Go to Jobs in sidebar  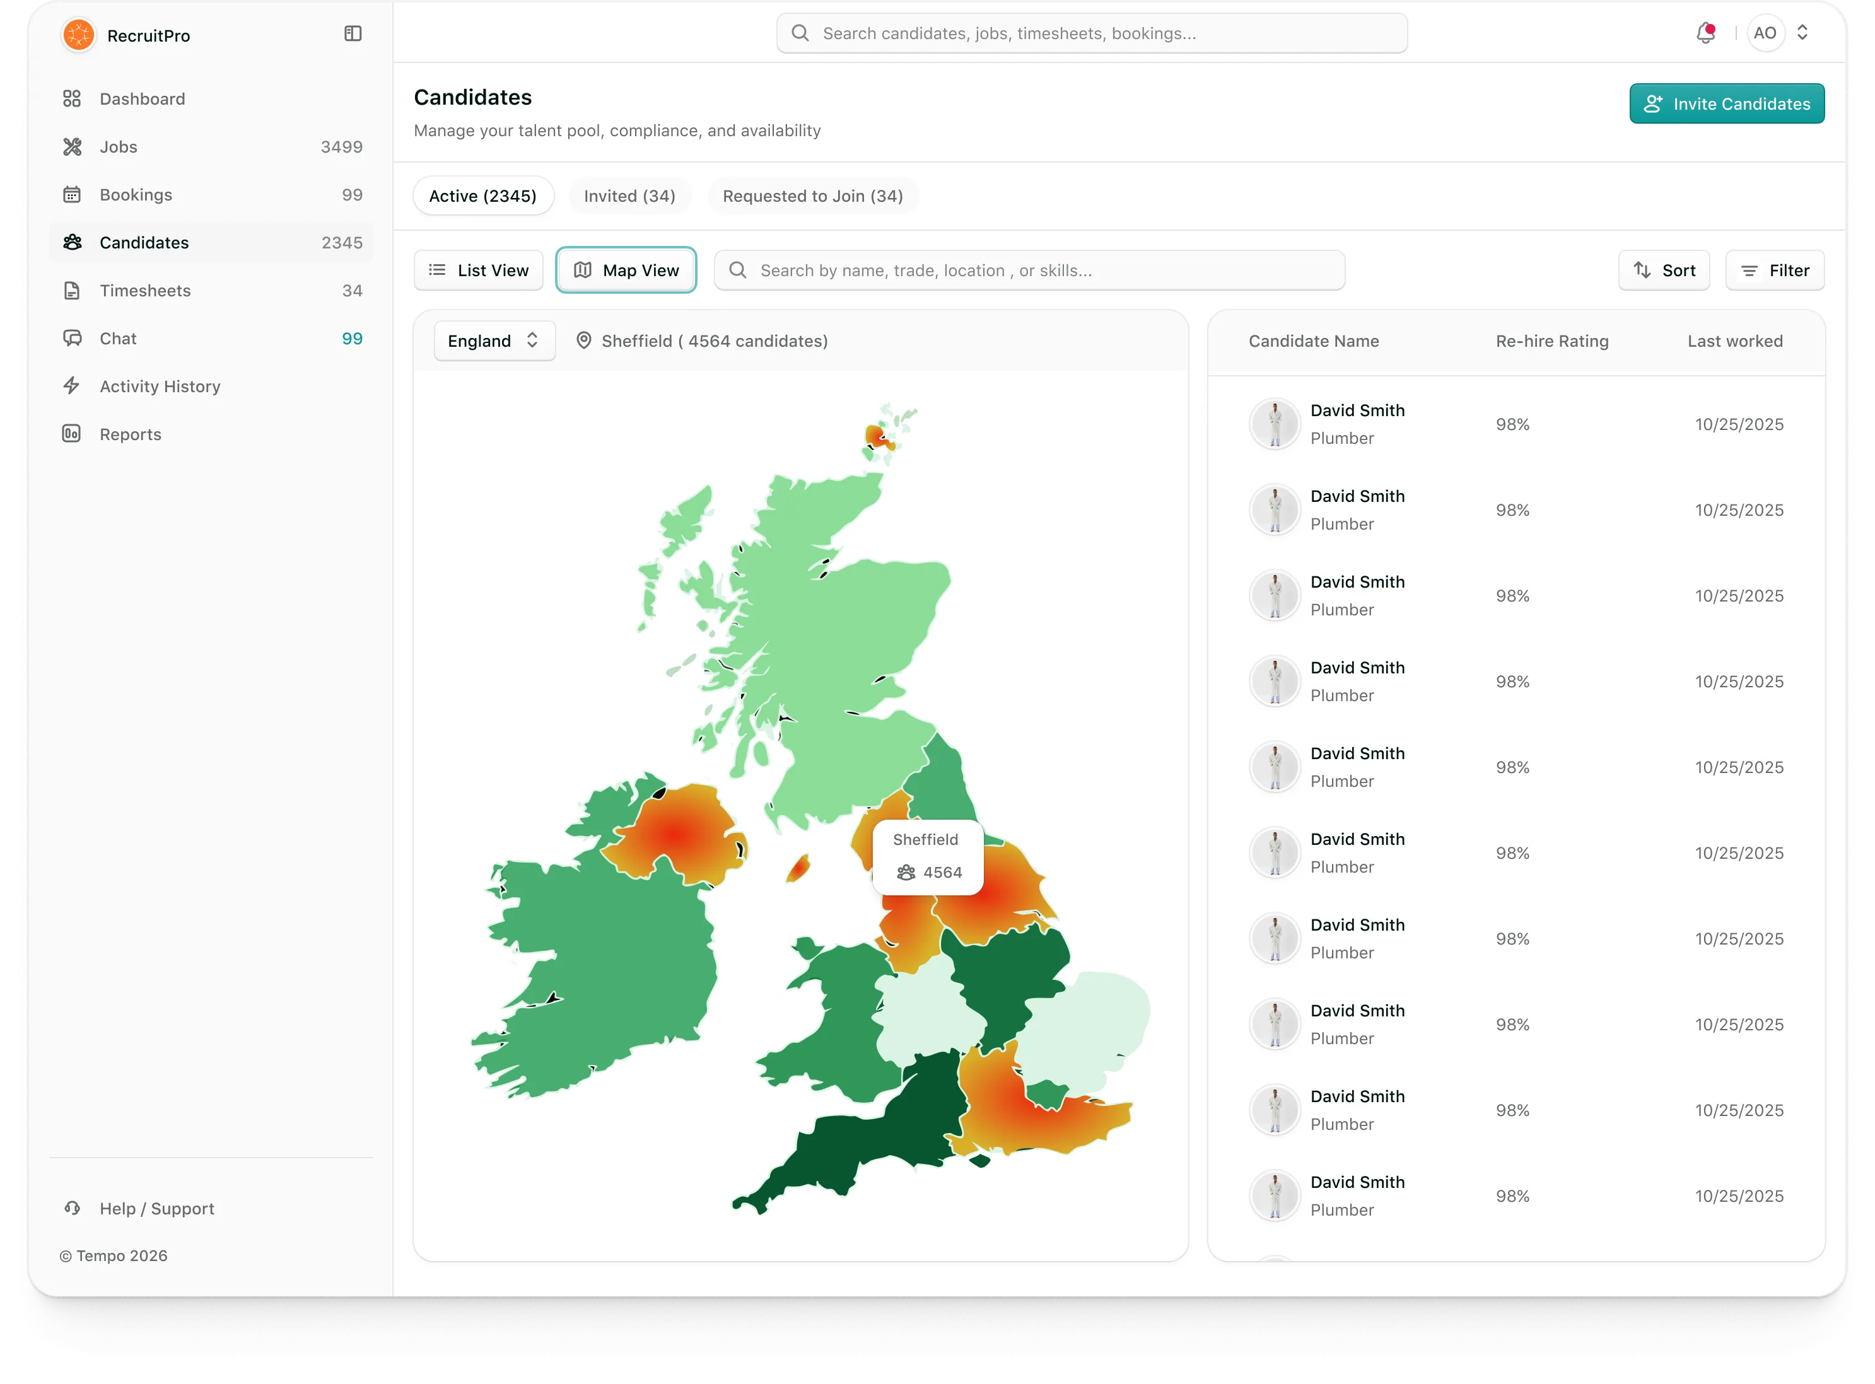[x=211, y=147]
